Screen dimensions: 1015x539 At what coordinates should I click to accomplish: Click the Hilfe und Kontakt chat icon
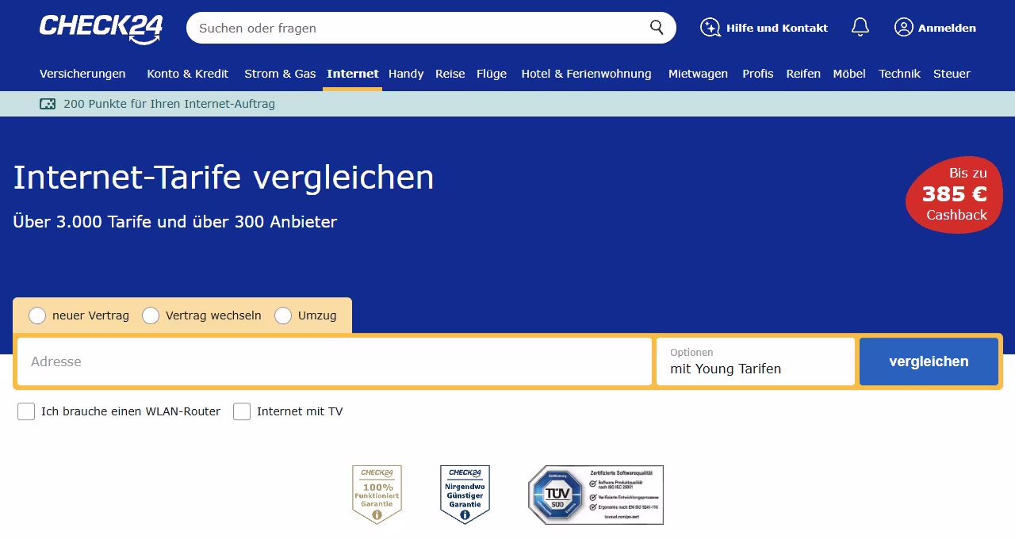pos(710,28)
